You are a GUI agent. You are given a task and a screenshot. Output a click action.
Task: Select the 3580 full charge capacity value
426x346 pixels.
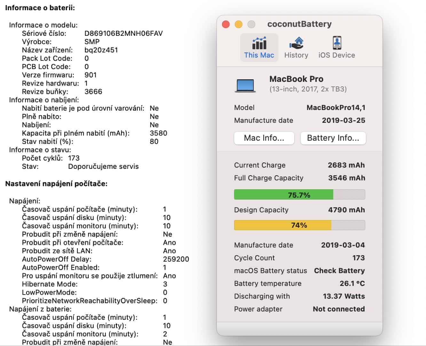(x=158, y=133)
